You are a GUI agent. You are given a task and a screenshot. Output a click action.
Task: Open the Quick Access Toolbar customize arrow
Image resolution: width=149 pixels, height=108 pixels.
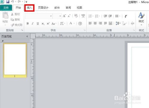pyautogui.click(x=26, y=2)
